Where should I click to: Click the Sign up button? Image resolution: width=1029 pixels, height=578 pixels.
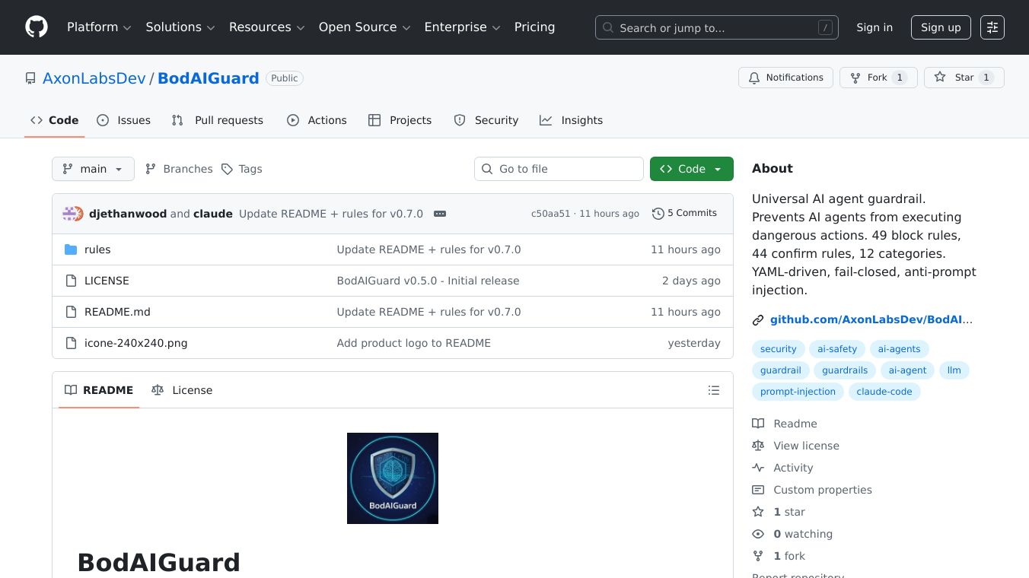940,27
